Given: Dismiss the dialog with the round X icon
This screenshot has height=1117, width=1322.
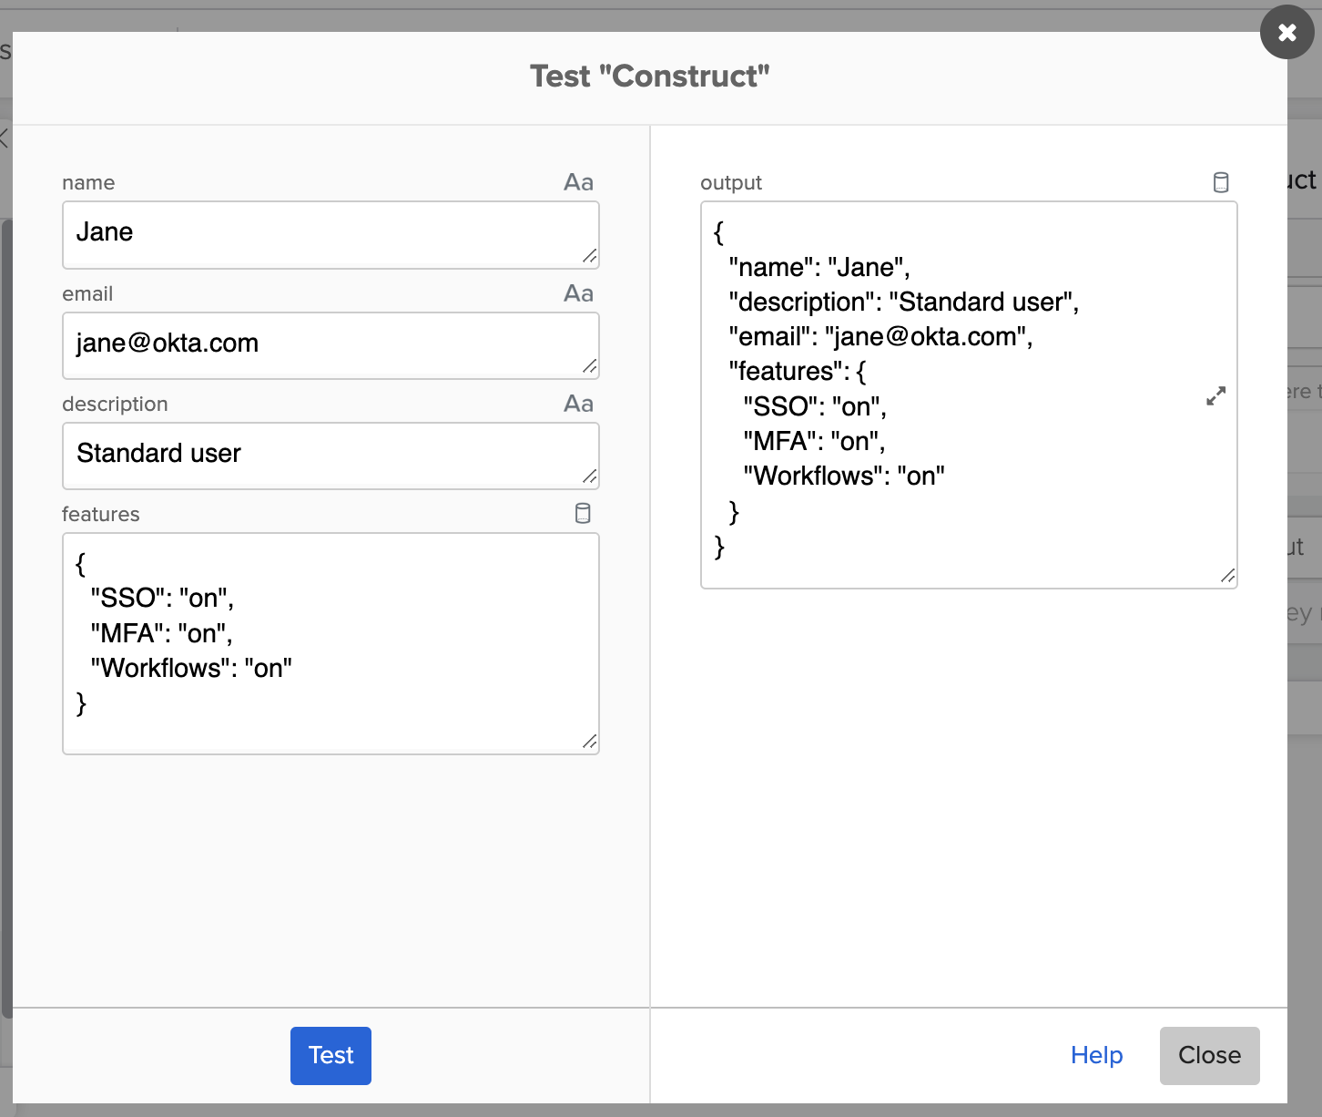Looking at the screenshot, I should click(1286, 33).
